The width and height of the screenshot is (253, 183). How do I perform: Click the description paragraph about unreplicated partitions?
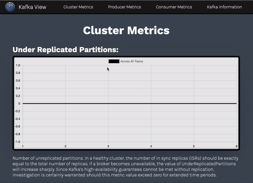coord(125,167)
